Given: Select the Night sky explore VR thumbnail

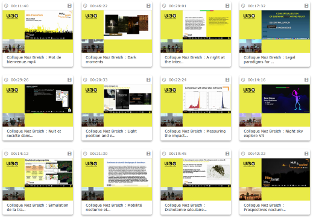Looking at the screenshot, I should [x=274, y=105].
